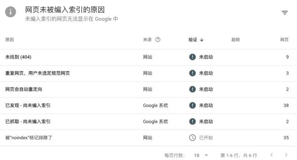
Task: Click the warning icon in 已抓取 row
Action: tap(192, 121)
